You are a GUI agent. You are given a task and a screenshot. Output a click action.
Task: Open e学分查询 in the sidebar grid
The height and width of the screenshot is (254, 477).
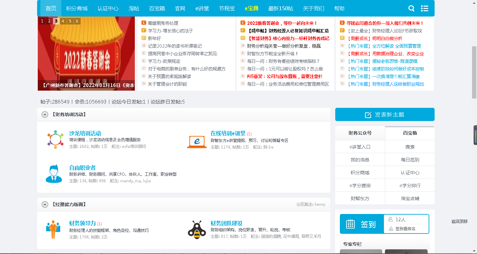(x=360, y=185)
